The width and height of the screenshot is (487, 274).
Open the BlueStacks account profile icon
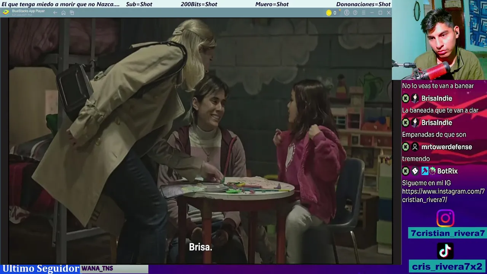pos(347,13)
